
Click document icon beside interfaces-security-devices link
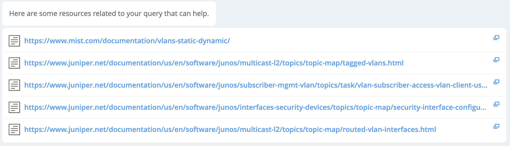(14, 107)
